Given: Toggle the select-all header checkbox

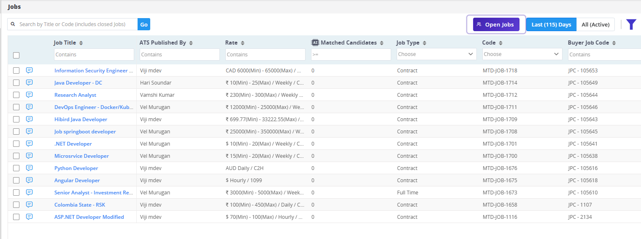Looking at the screenshot, I should (16, 55).
